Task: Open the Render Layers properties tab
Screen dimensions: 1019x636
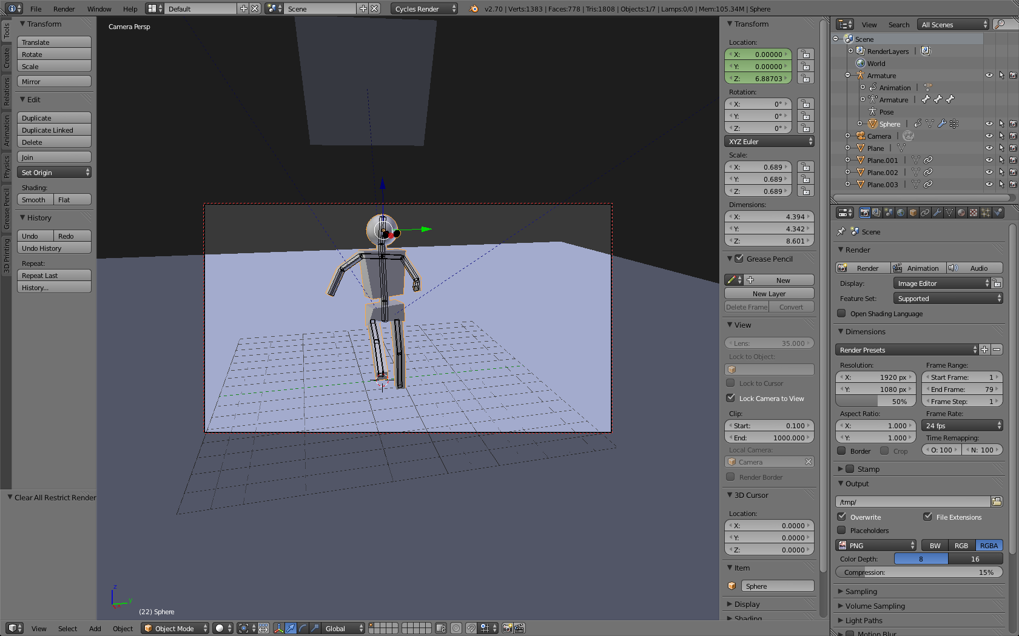Action: click(876, 213)
